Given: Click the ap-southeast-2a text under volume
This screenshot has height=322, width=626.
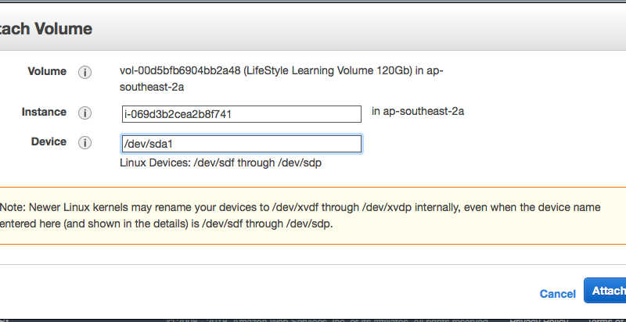Looking at the screenshot, I should click(x=152, y=88).
